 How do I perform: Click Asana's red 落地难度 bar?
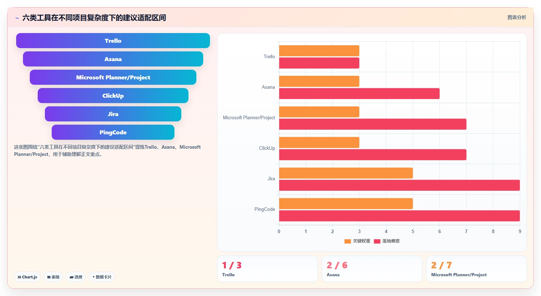pos(359,93)
